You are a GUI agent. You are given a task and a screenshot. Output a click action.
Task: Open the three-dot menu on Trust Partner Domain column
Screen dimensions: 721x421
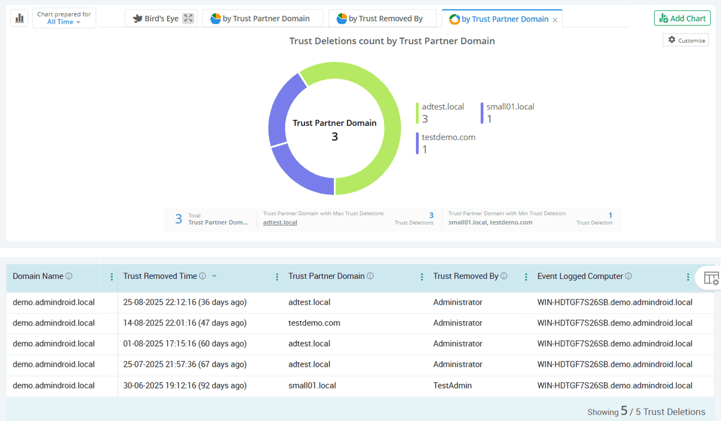[422, 277]
